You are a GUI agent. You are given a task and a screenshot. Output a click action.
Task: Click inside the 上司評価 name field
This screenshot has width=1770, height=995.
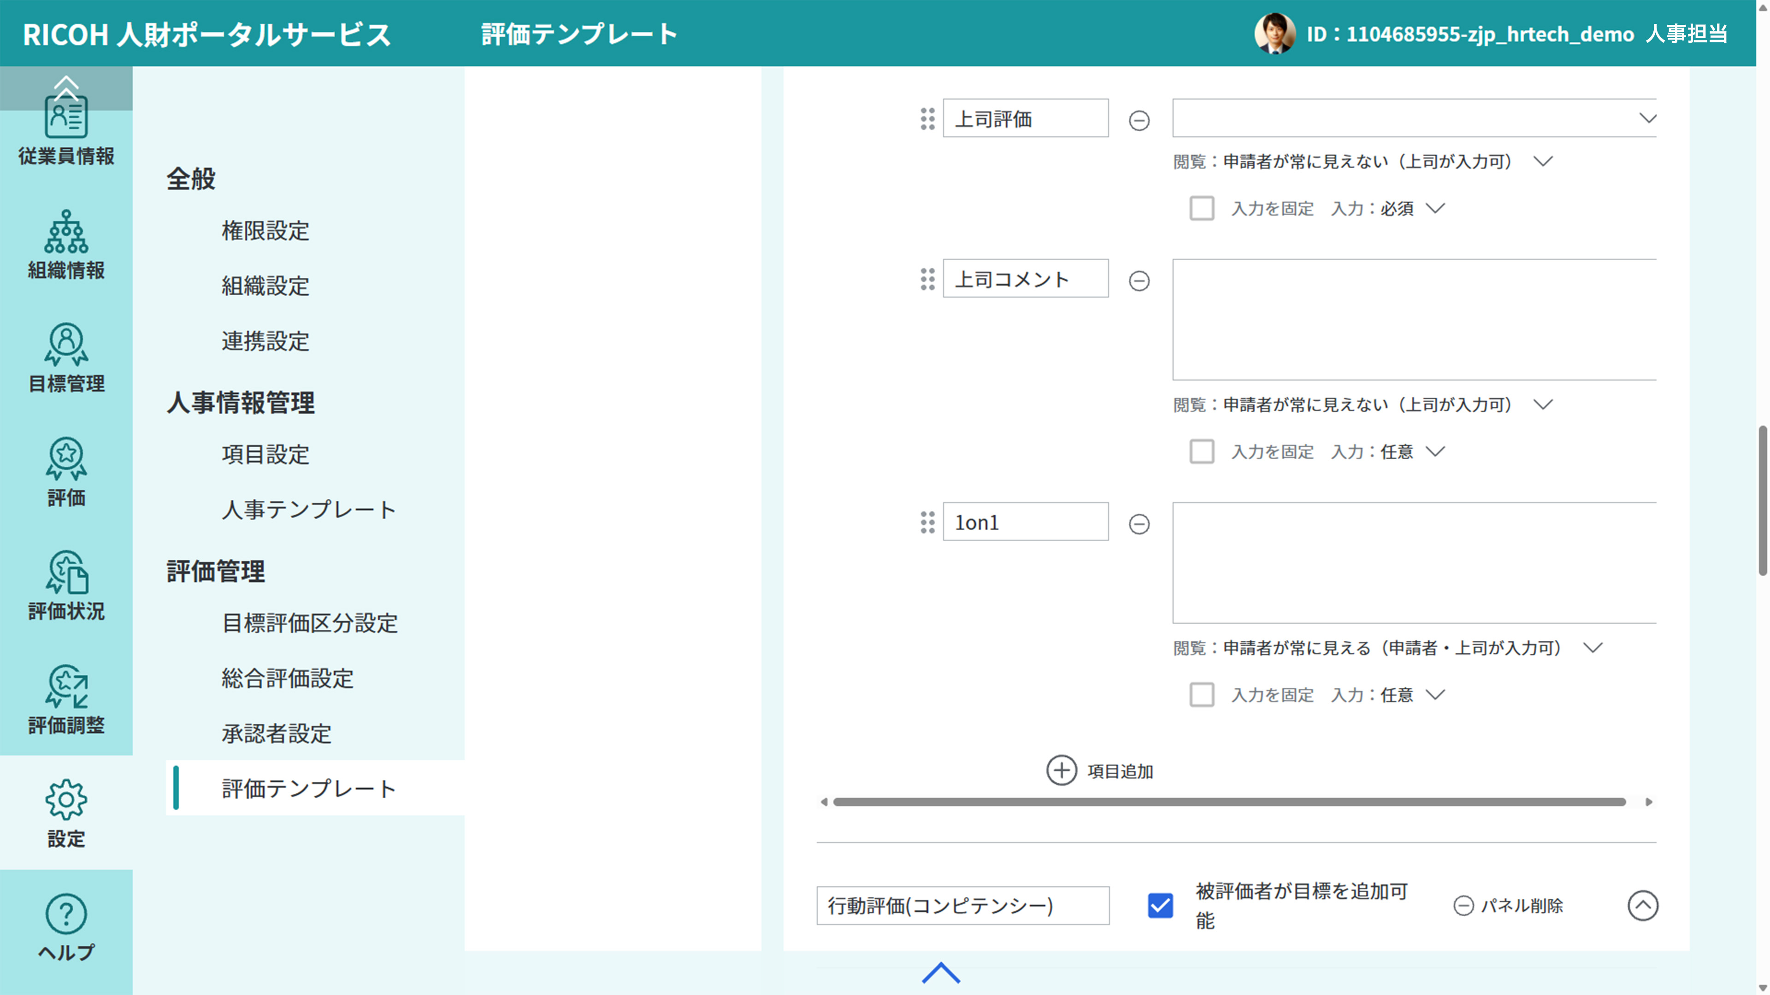coord(1025,117)
